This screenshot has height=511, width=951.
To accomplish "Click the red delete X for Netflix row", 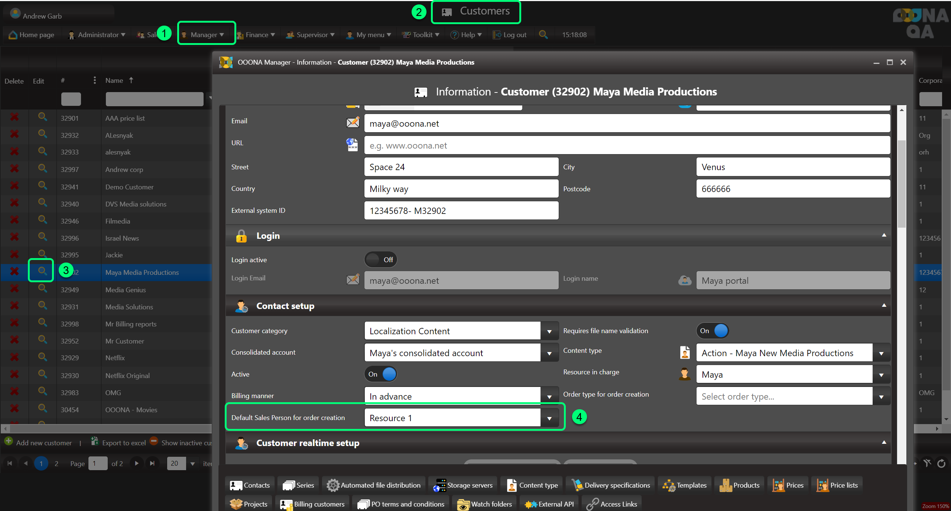I will 14,358.
